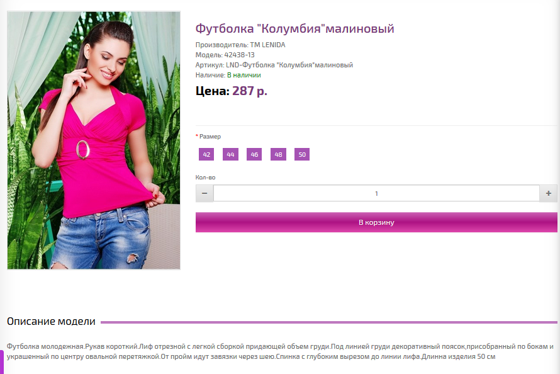This screenshot has height=374, width=560.
Task: Select size 48 option
Action: [278, 154]
